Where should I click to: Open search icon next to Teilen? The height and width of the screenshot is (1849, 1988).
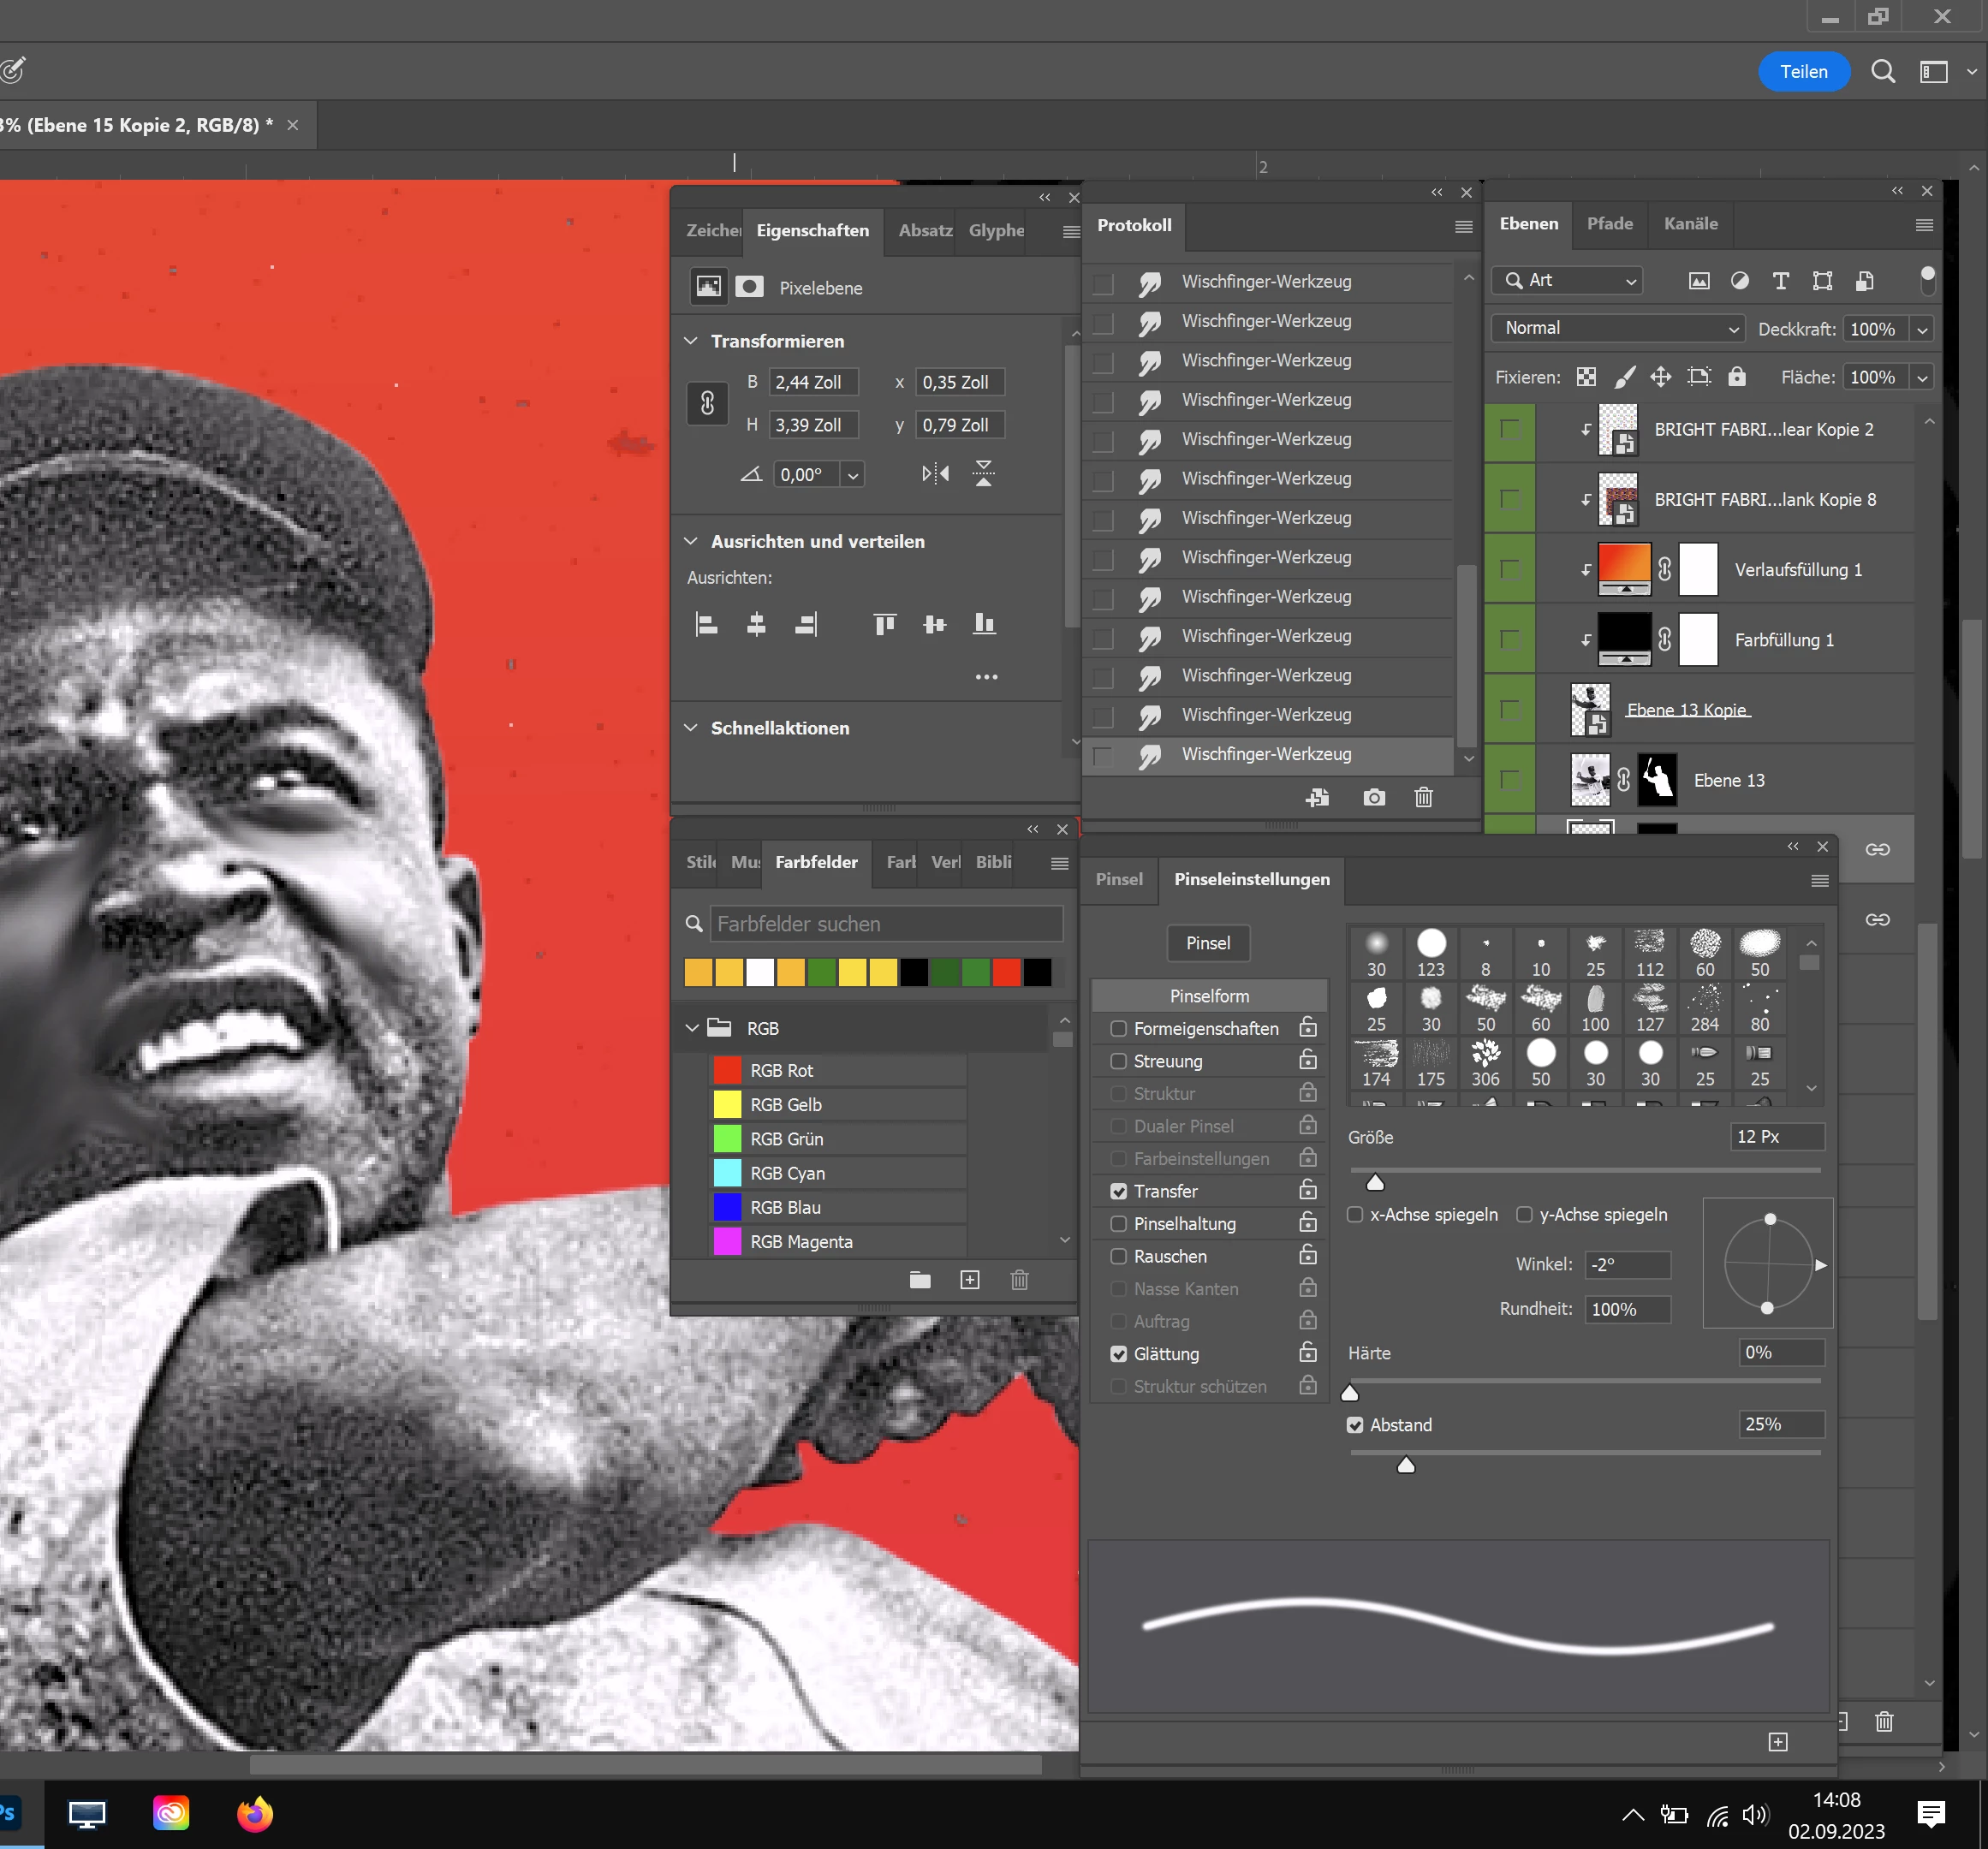1882,72
